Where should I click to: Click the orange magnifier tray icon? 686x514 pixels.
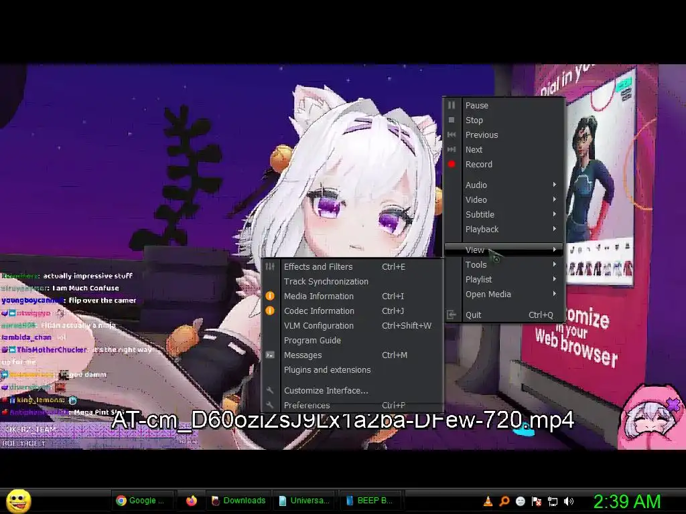504,501
